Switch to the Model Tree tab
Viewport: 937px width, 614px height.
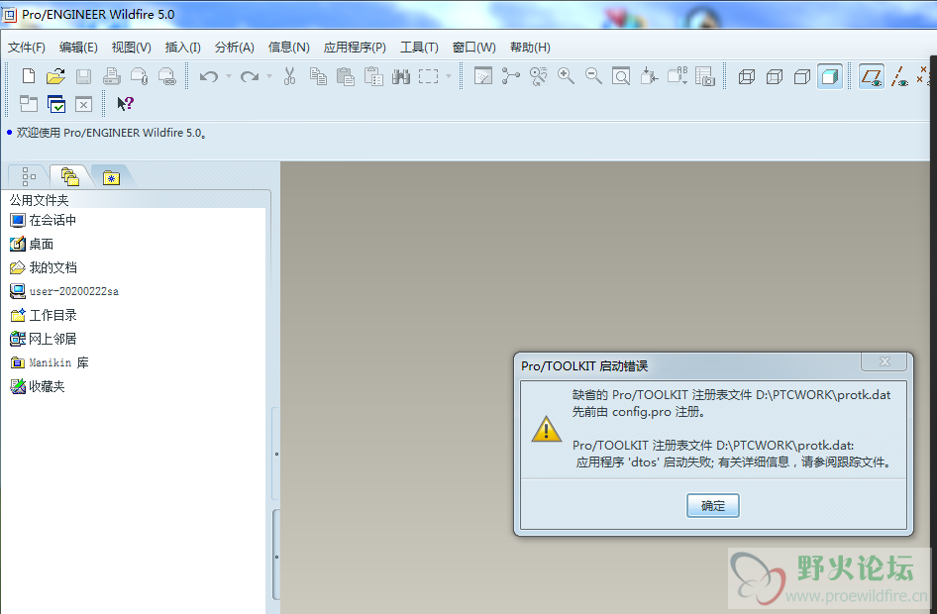(x=29, y=177)
